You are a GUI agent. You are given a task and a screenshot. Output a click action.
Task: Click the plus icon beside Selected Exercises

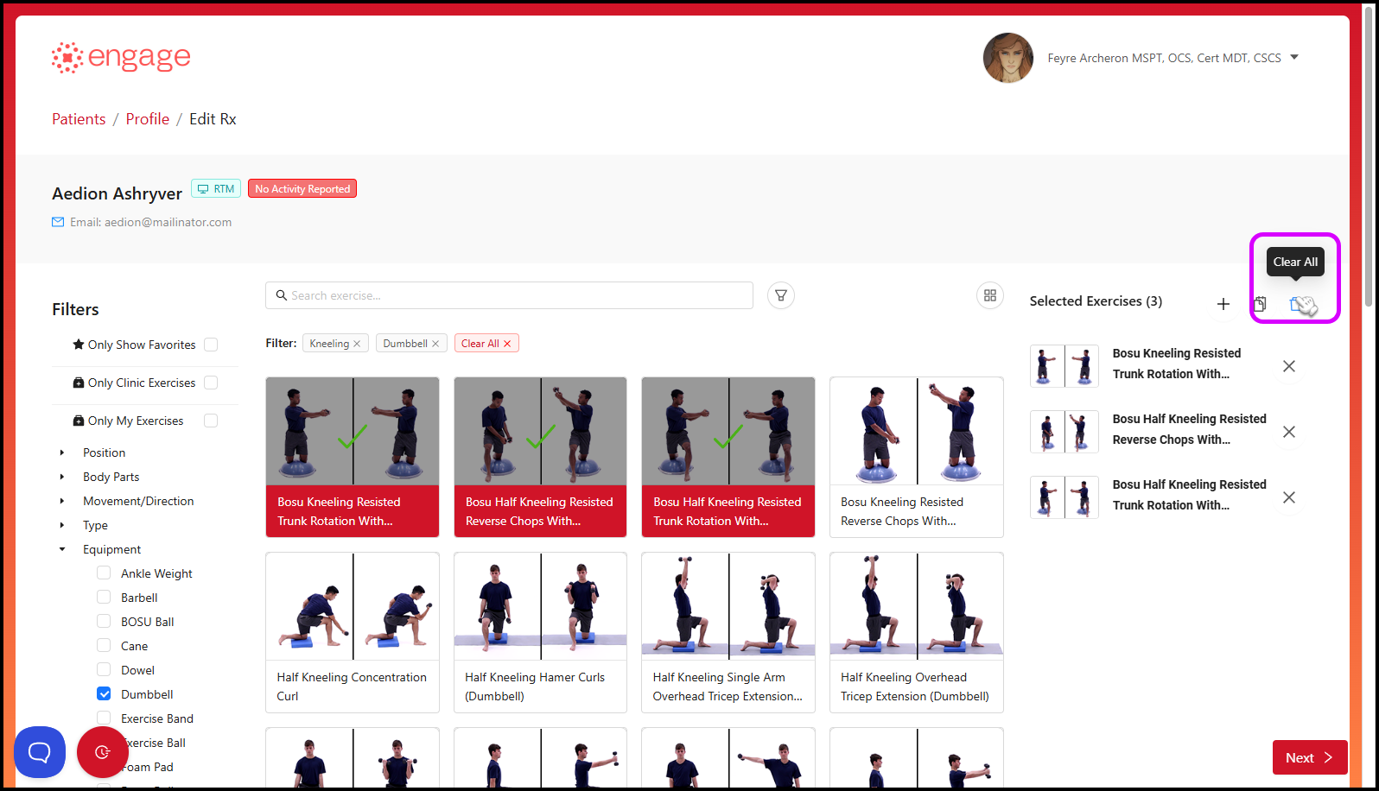coord(1223,304)
